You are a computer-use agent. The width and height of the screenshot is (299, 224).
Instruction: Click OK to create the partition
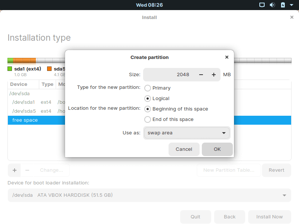217,149
